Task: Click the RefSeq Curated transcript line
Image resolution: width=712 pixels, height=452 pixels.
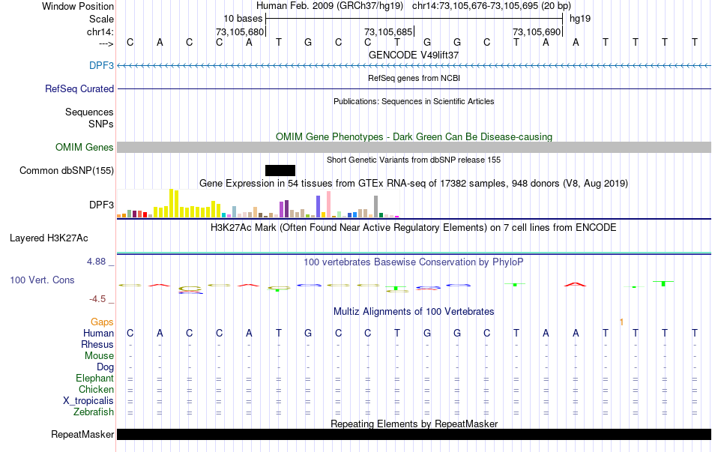Action: (414, 89)
